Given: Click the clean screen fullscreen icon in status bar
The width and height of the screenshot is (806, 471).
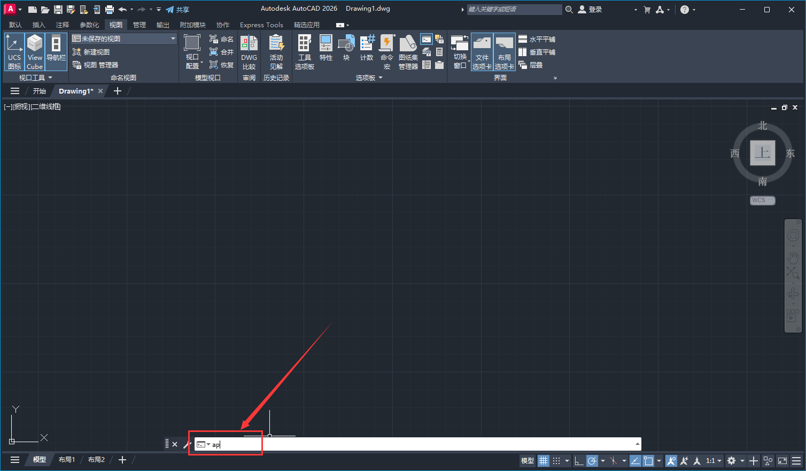Looking at the screenshot, I should point(782,460).
